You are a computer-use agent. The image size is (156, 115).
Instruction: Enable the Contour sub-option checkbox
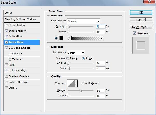click(10, 54)
